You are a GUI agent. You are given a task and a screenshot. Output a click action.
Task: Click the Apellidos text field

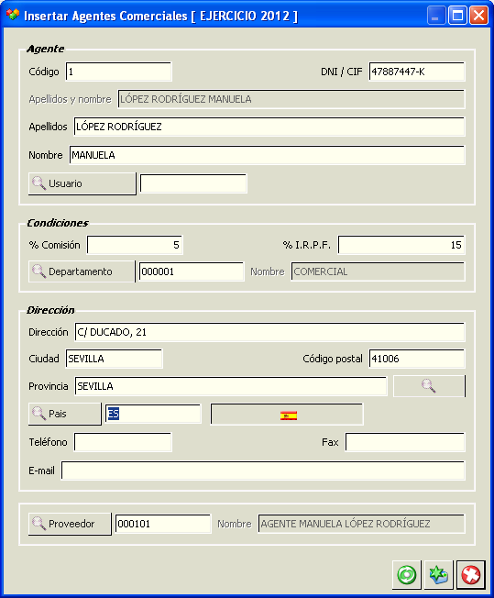coord(269,127)
